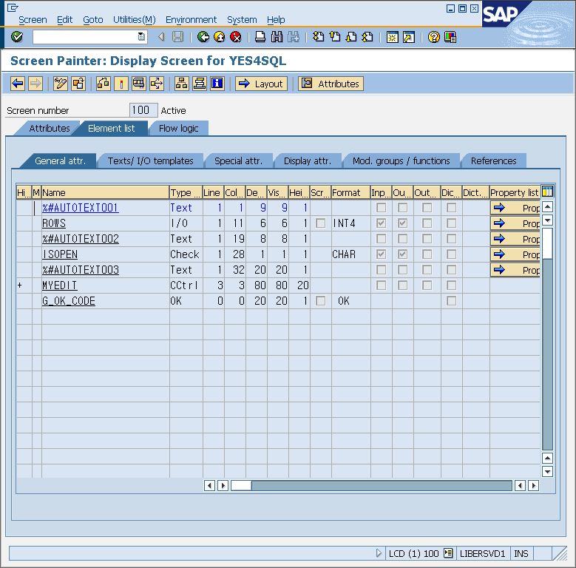Click the Where-used list icon
Screen dimensions: 576x568
coord(157,84)
